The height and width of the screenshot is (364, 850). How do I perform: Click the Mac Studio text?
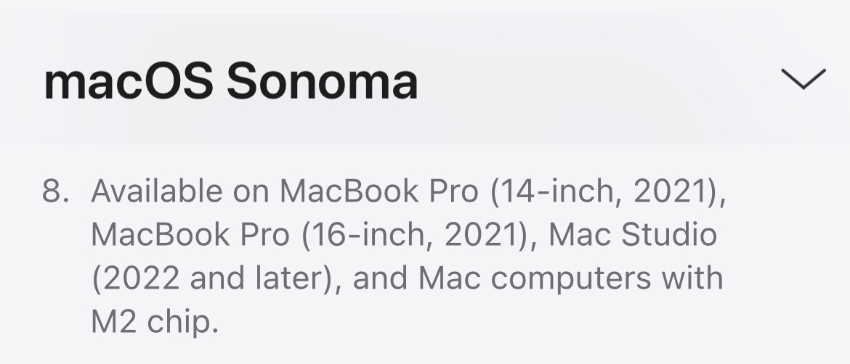(x=634, y=235)
